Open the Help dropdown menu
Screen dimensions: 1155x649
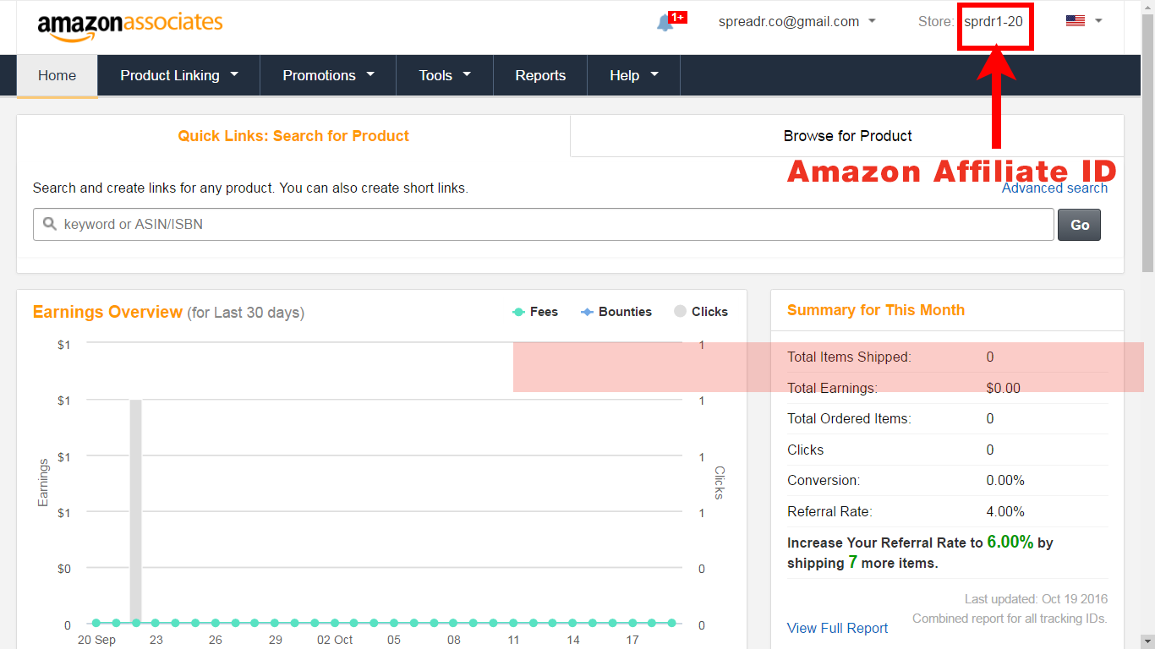click(x=633, y=75)
